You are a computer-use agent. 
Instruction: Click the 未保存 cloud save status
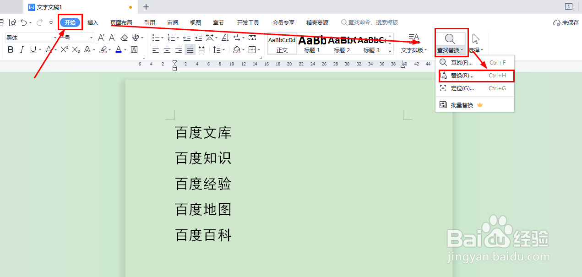point(566,22)
